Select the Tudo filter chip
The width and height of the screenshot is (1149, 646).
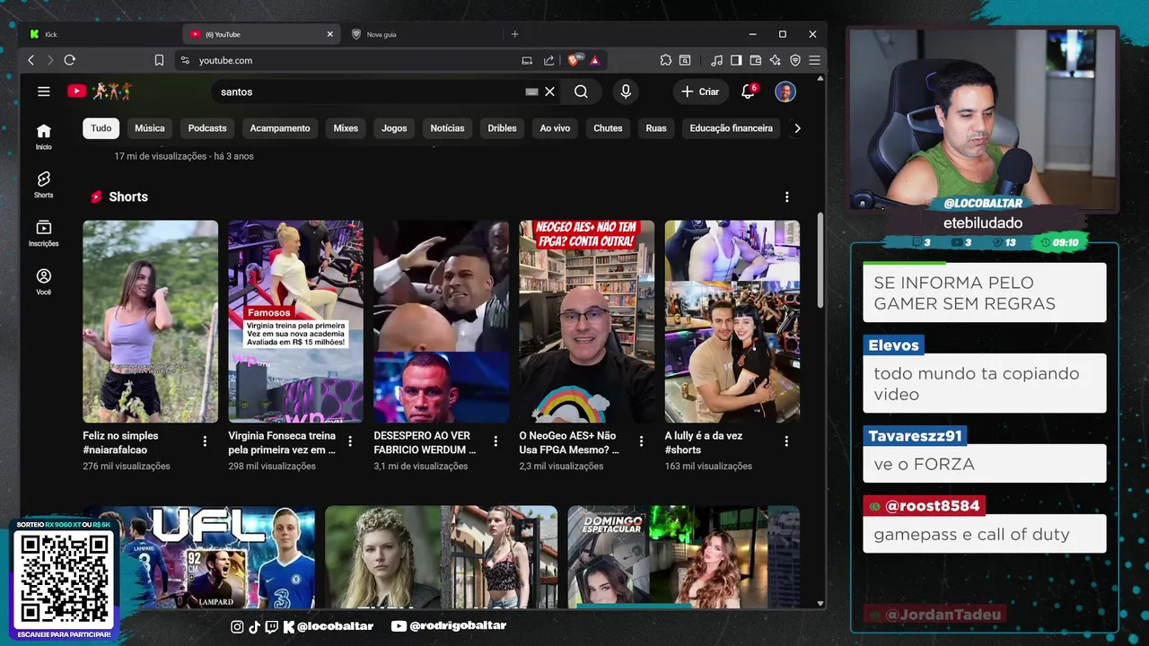[101, 128]
